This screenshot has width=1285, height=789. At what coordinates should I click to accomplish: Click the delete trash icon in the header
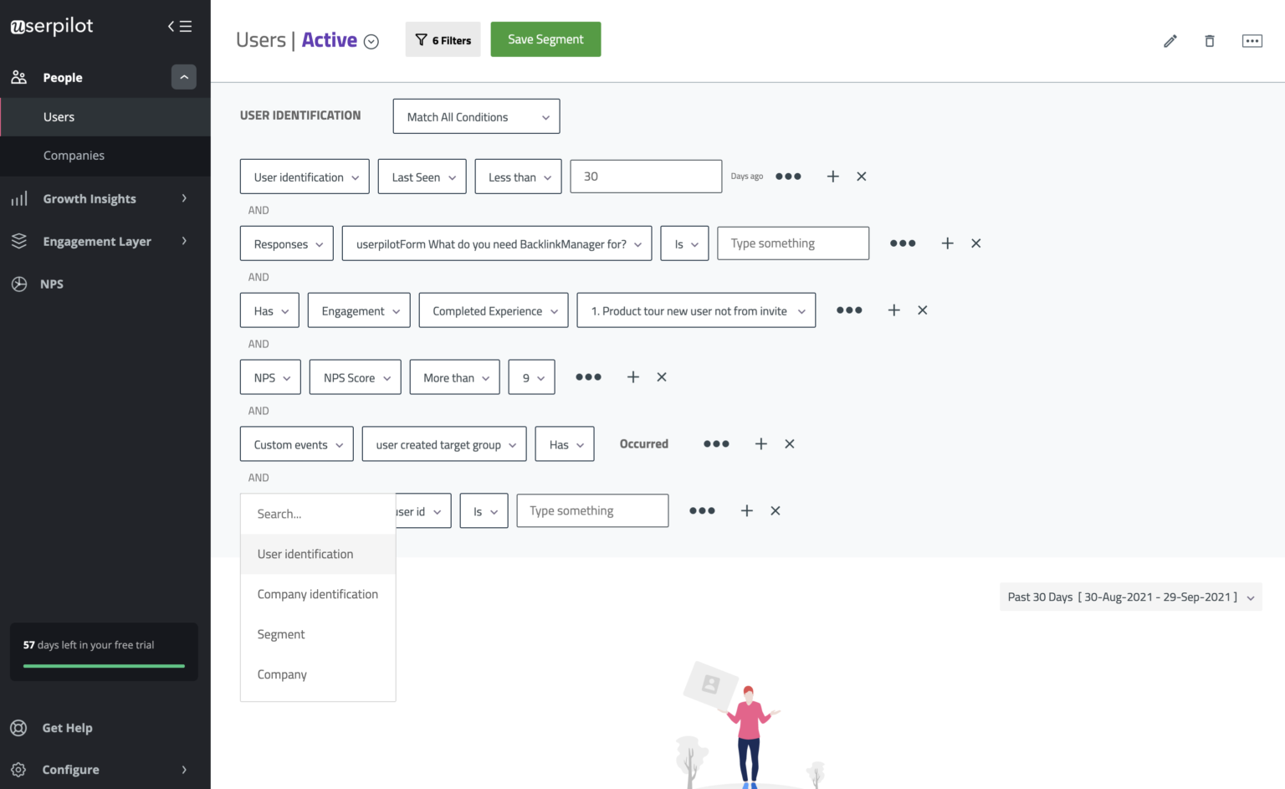click(1209, 40)
